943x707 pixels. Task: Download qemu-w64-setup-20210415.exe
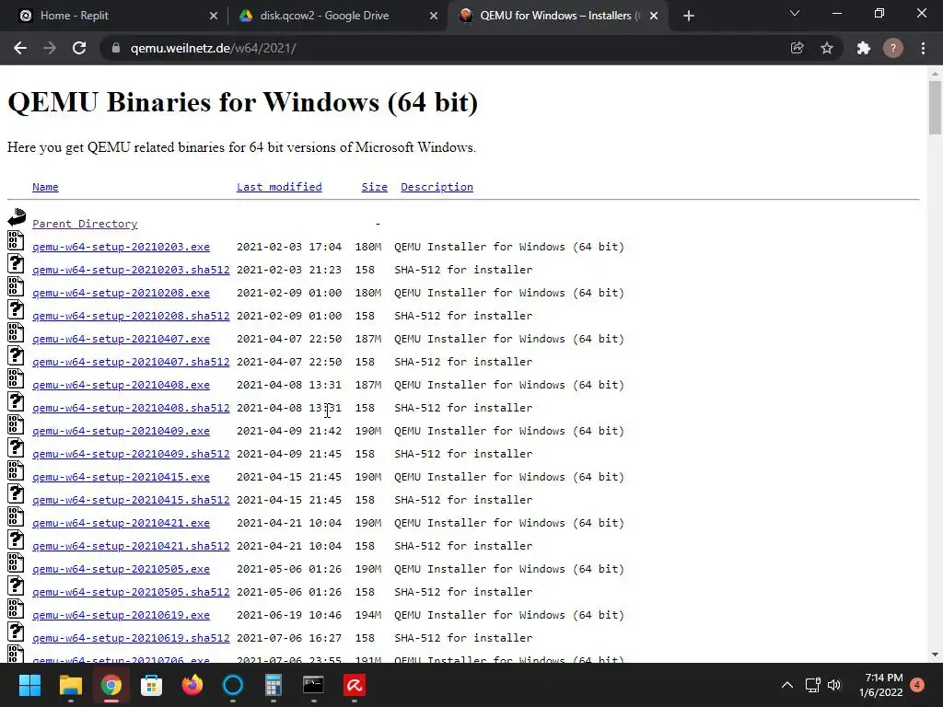coord(121,477)
